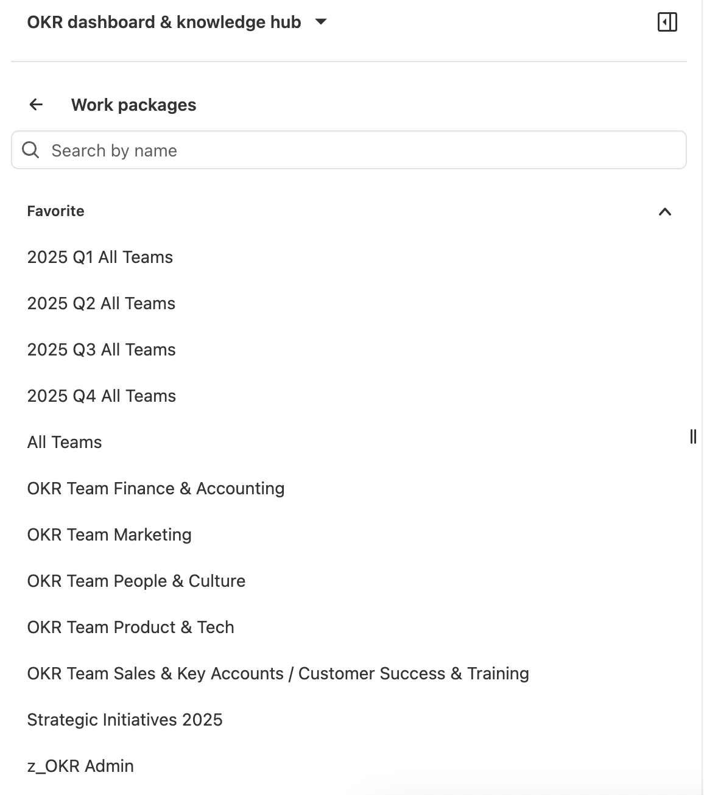Click the magnifying glass search icon

(x=30, y=149)
